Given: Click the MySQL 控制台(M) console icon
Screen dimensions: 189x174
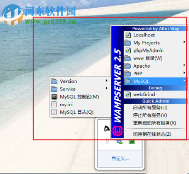Looking at the screenshot, I should point(54,97).
